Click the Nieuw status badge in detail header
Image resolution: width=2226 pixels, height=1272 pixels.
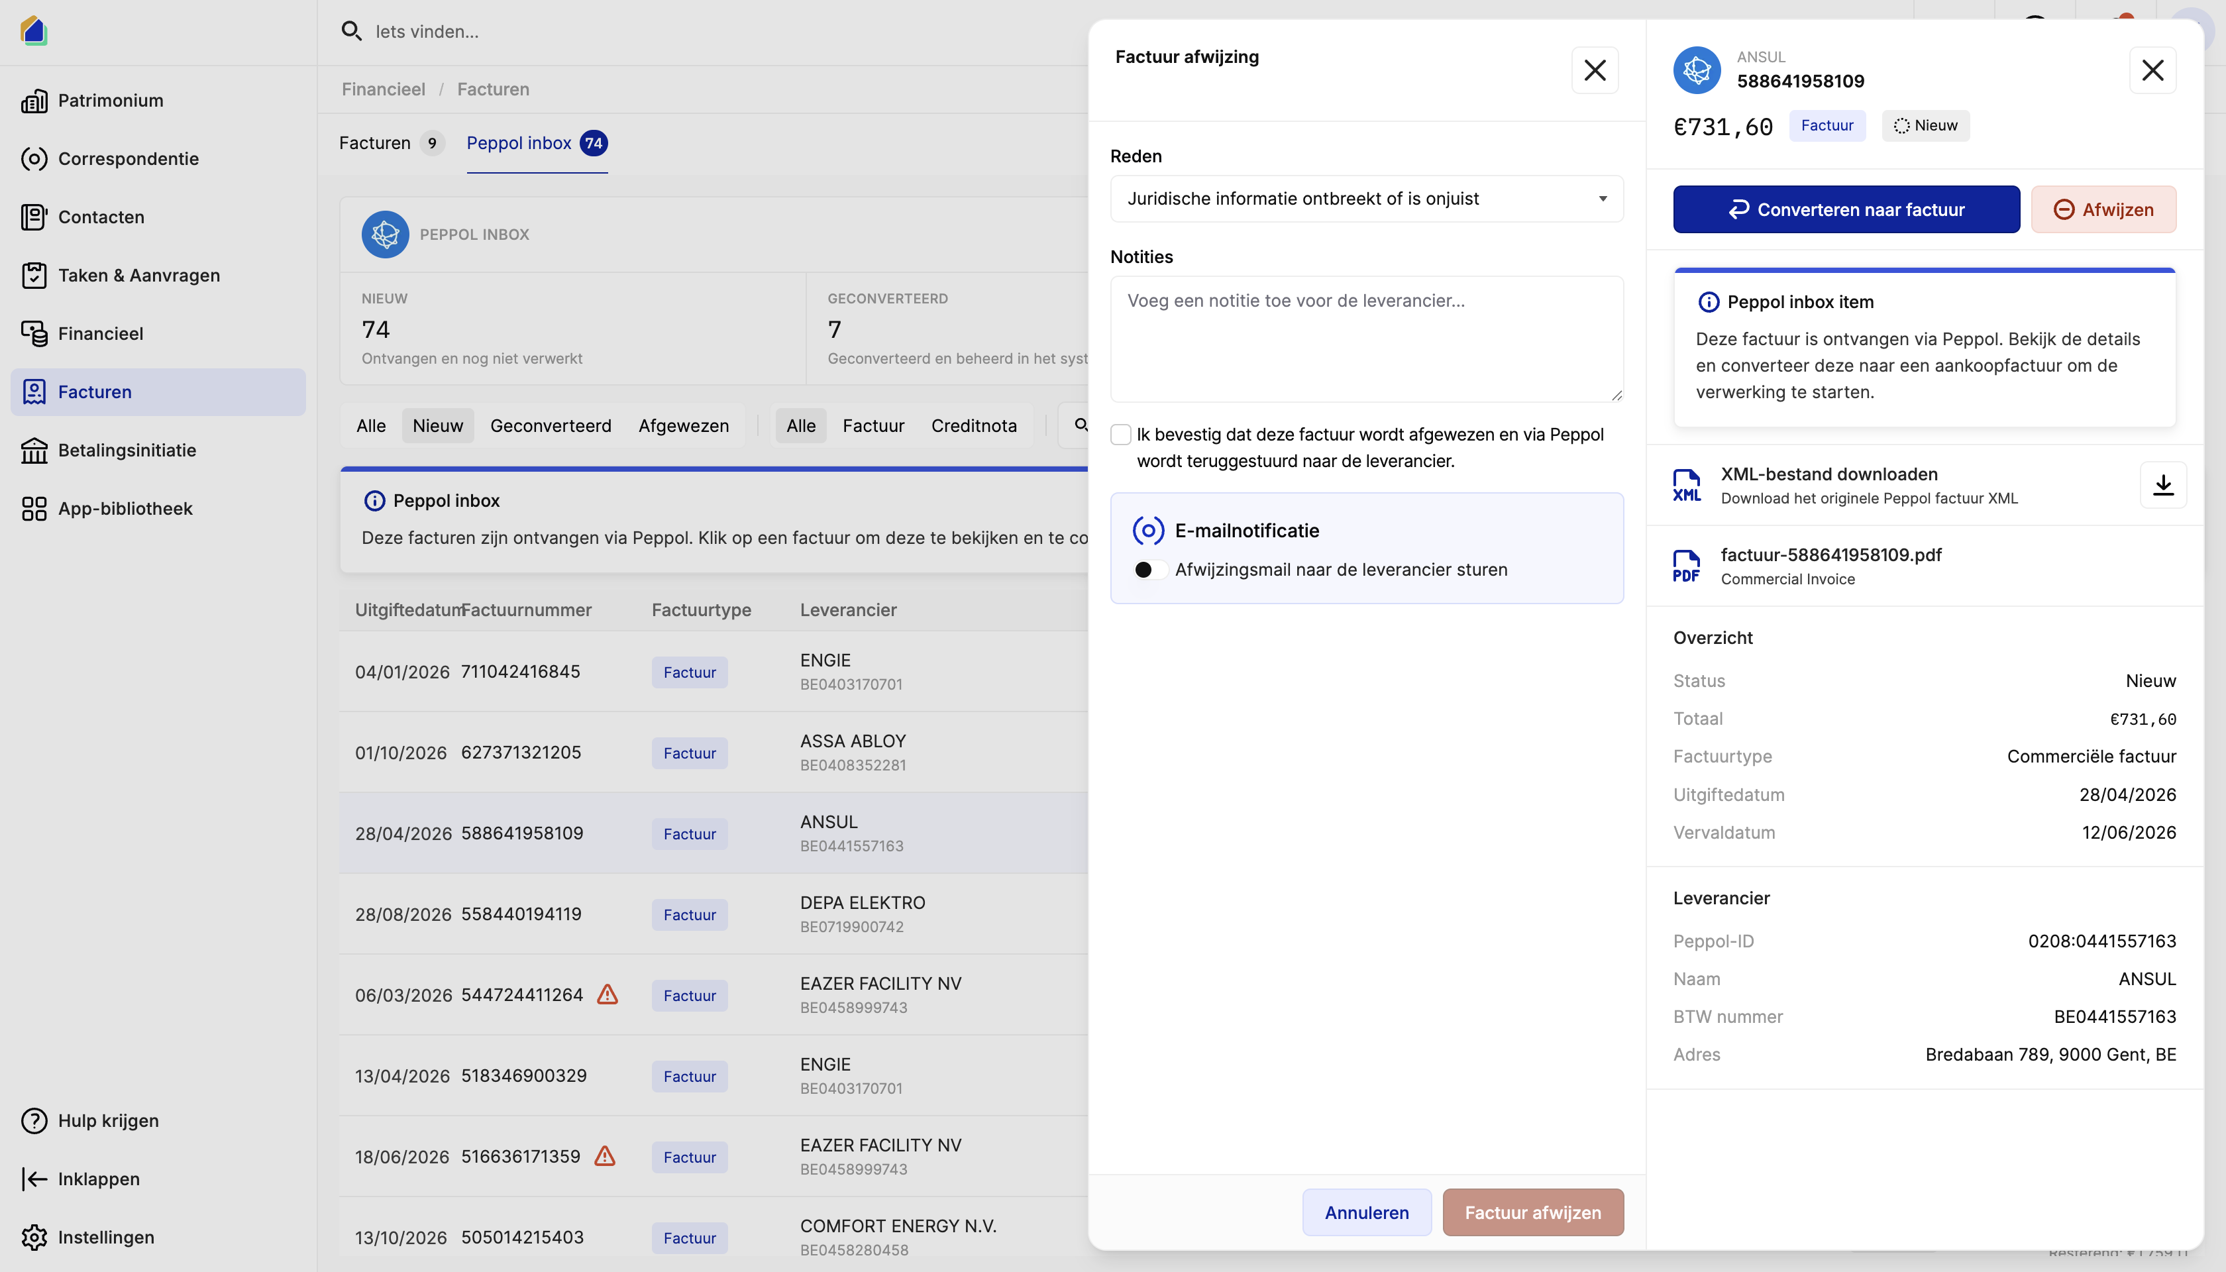coord(1925,126)
